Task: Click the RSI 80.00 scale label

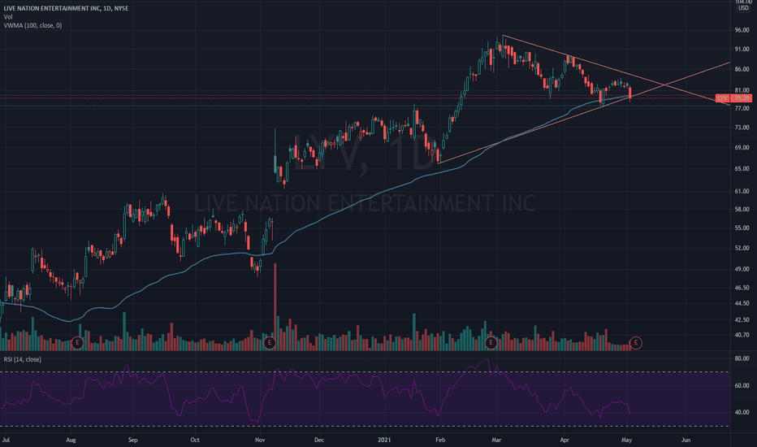Action: coord(742,358)
